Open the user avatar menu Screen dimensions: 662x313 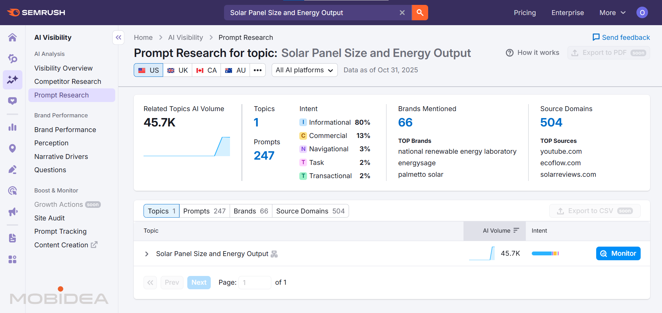(642, 13)
